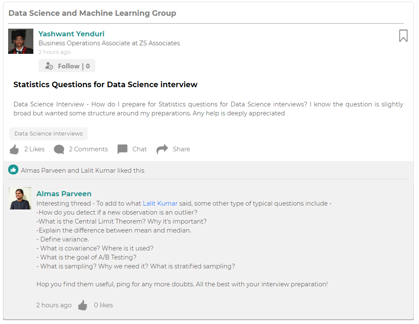The width and height of the screenshot is (419, 324).
Task: Click the speech bubble icon beside 2 Comments
Action: click(x=59, y=149)
